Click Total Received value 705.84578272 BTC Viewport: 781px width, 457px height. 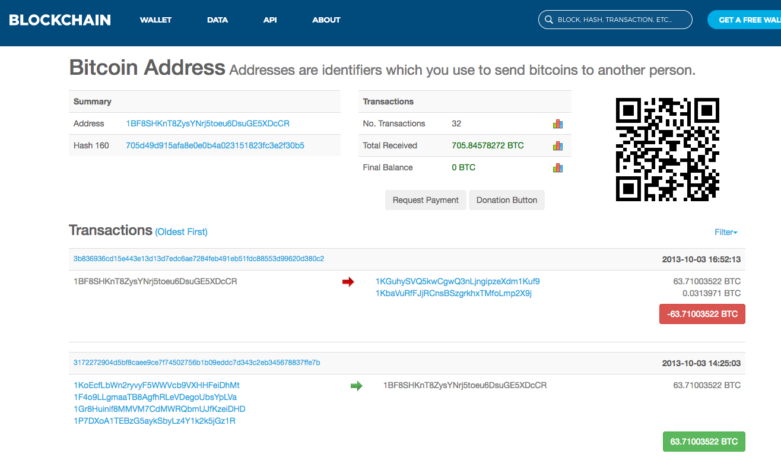(x=488, y=145)
